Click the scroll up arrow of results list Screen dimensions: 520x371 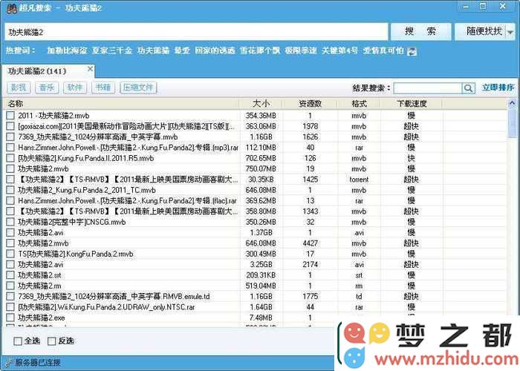pyautogui.click(x=512, y=104)
